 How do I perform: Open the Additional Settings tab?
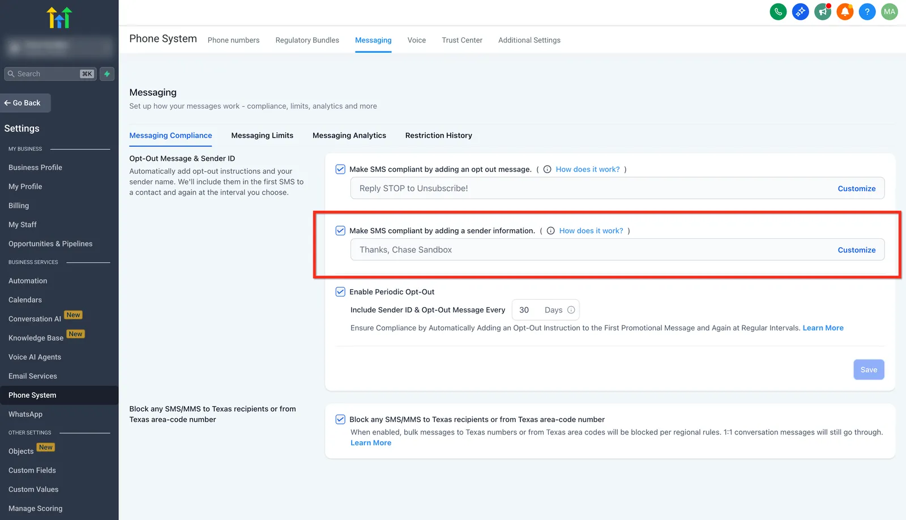[529, 40]
